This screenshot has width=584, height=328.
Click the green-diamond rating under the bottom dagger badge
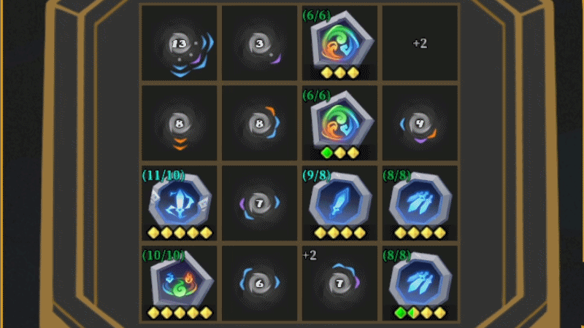pos(420,313)
